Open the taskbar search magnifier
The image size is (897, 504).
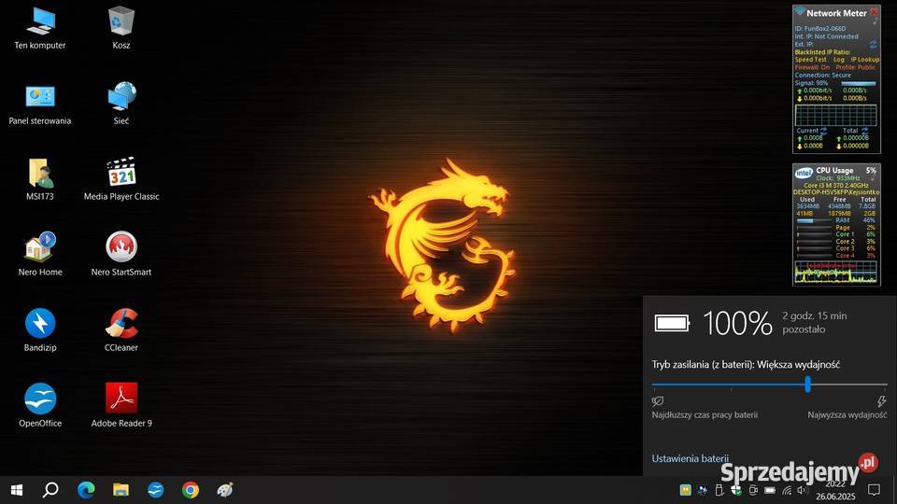coord(50,490)
